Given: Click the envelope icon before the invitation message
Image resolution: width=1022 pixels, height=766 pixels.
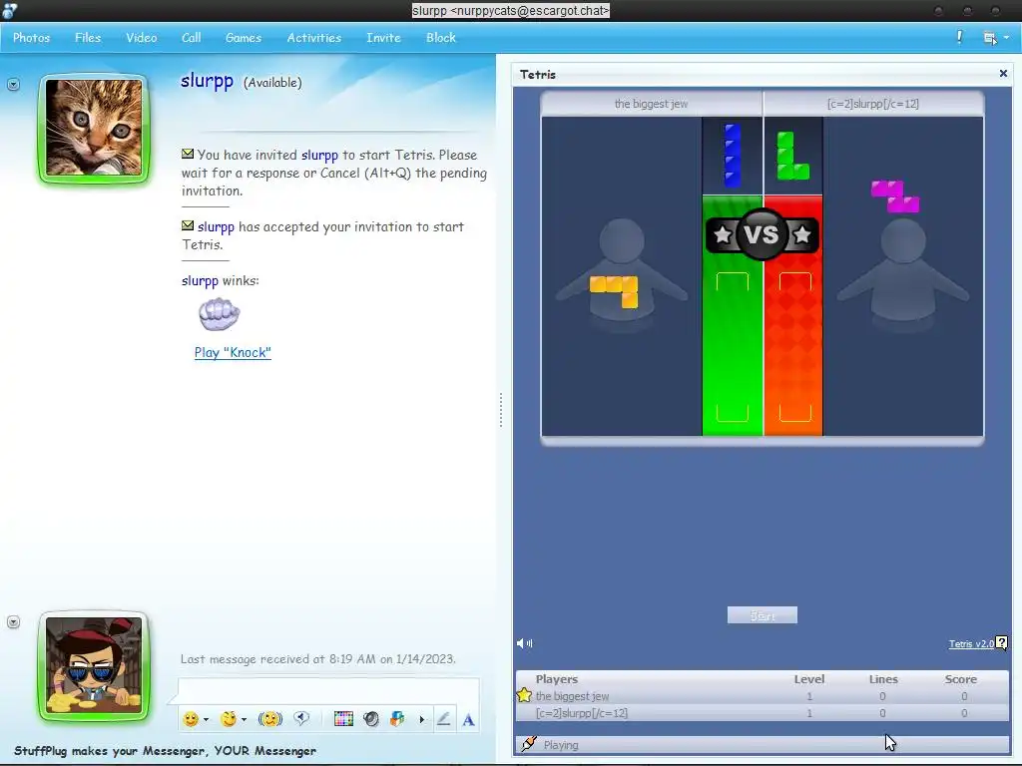Looking at the screenshot, I should (188, 154).
